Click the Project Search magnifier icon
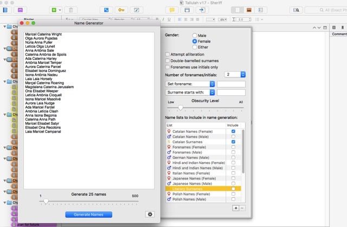 coord(296,10)
